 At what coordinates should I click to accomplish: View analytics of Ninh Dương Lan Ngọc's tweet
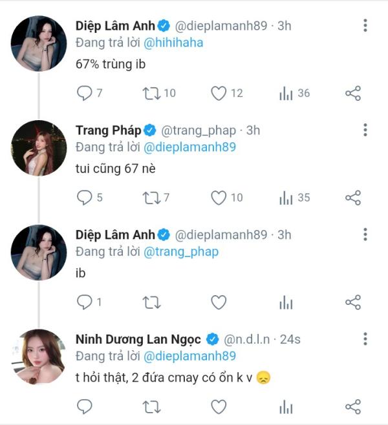pyautogui.click(x=286, y=406)
